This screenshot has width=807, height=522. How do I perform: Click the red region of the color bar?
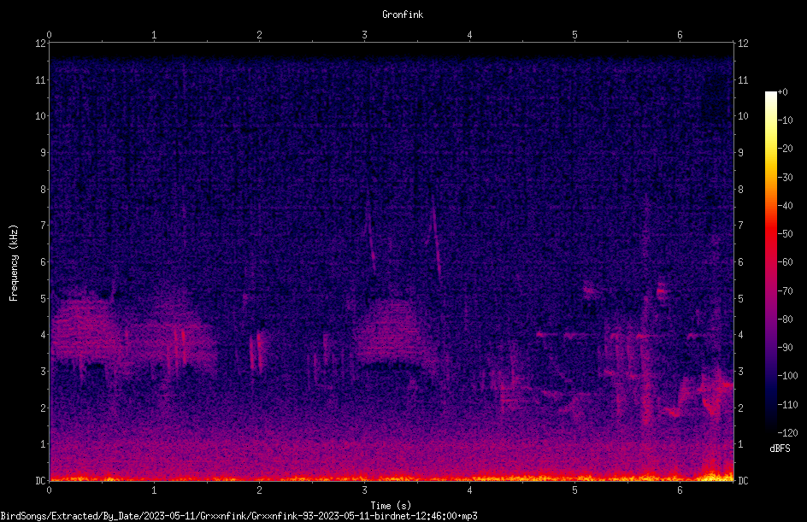770,237
